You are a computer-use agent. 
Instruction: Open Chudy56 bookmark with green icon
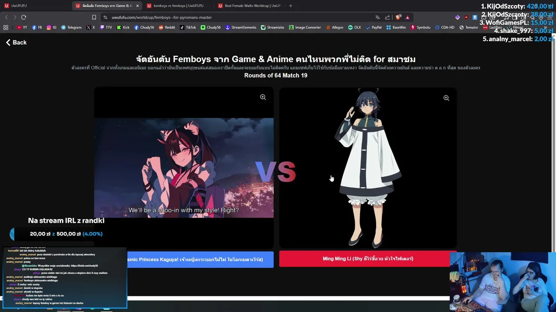210,27
